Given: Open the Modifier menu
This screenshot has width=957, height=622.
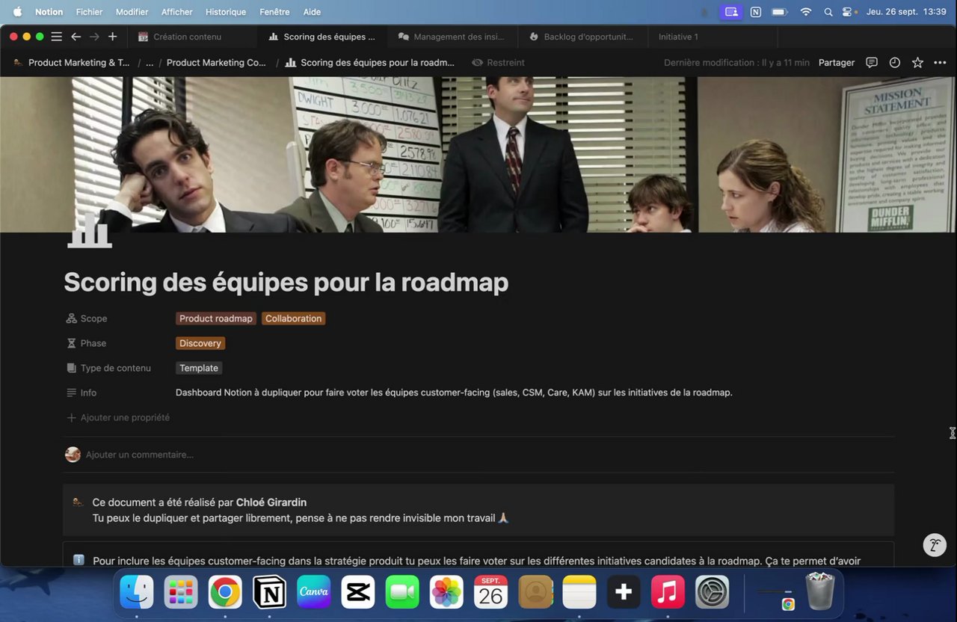Looking at the screenshot, I should tap(132, 12).
